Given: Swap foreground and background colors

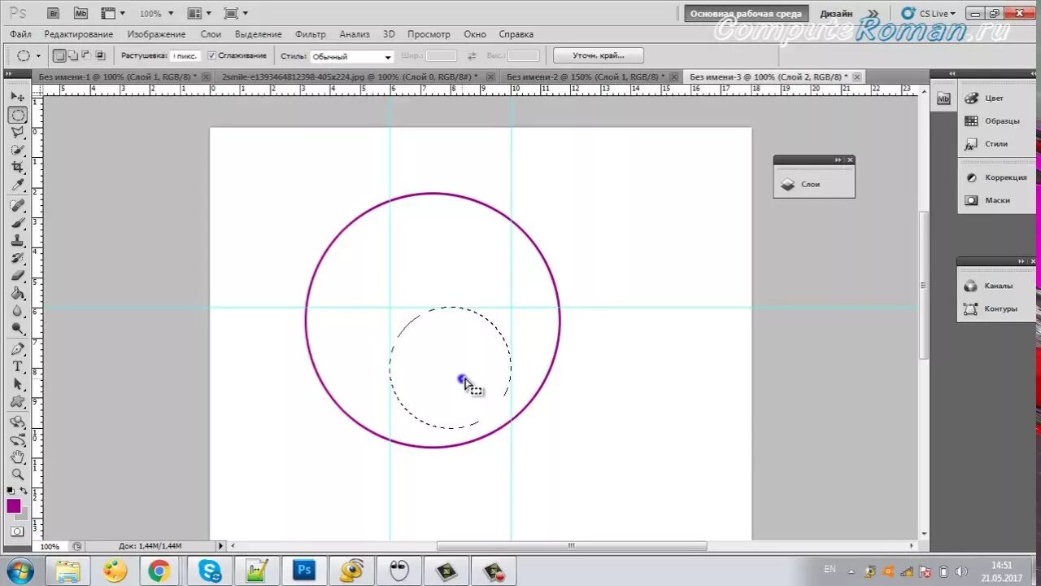Looking at the screenshot, I should coord(24,491).
